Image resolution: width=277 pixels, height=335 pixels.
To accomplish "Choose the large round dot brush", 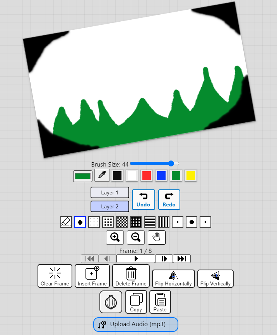I will pyautogui.click(x=192, y=222).
